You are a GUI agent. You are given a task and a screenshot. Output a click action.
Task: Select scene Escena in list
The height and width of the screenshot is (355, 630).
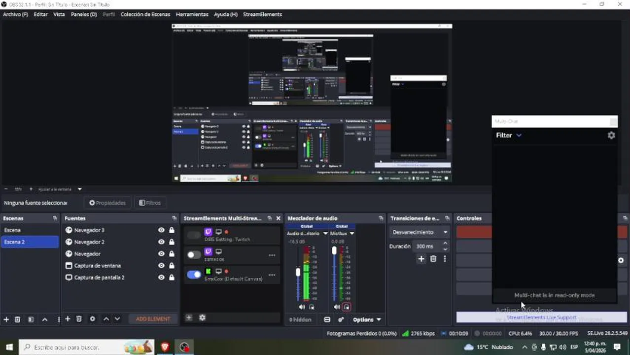tap(30, 230)
